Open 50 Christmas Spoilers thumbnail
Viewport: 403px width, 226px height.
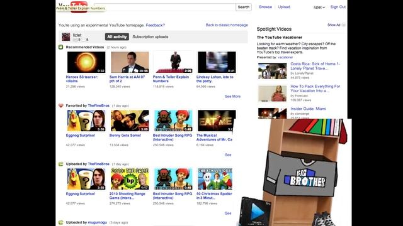pyautogui.click(x=215, y=179)
